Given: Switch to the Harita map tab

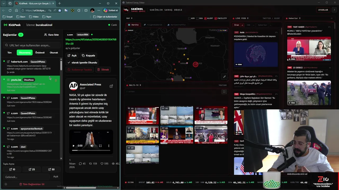Looking at the screenshot, I should point(133,25).
